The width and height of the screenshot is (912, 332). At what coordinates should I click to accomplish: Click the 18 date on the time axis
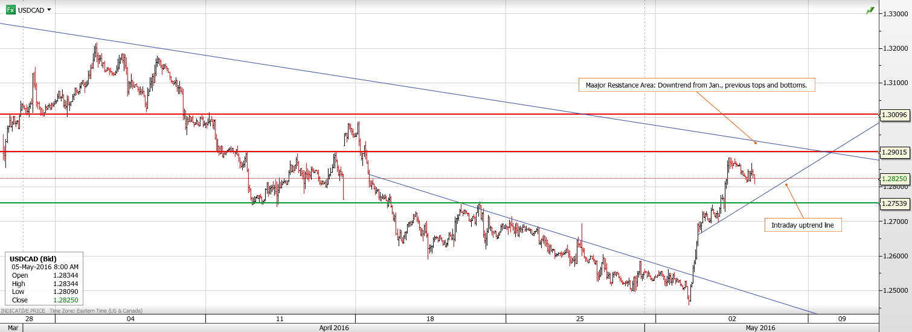point(430,318)
